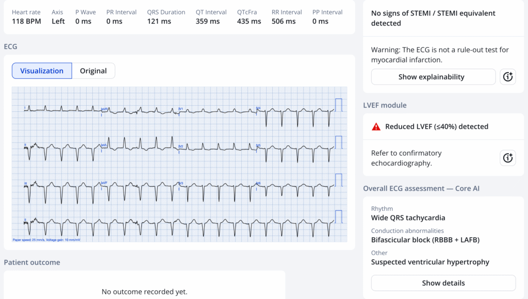Click the RR Interval 506 ms metric
Viewport: 528px width, 299px height.
tap(284, 21)
